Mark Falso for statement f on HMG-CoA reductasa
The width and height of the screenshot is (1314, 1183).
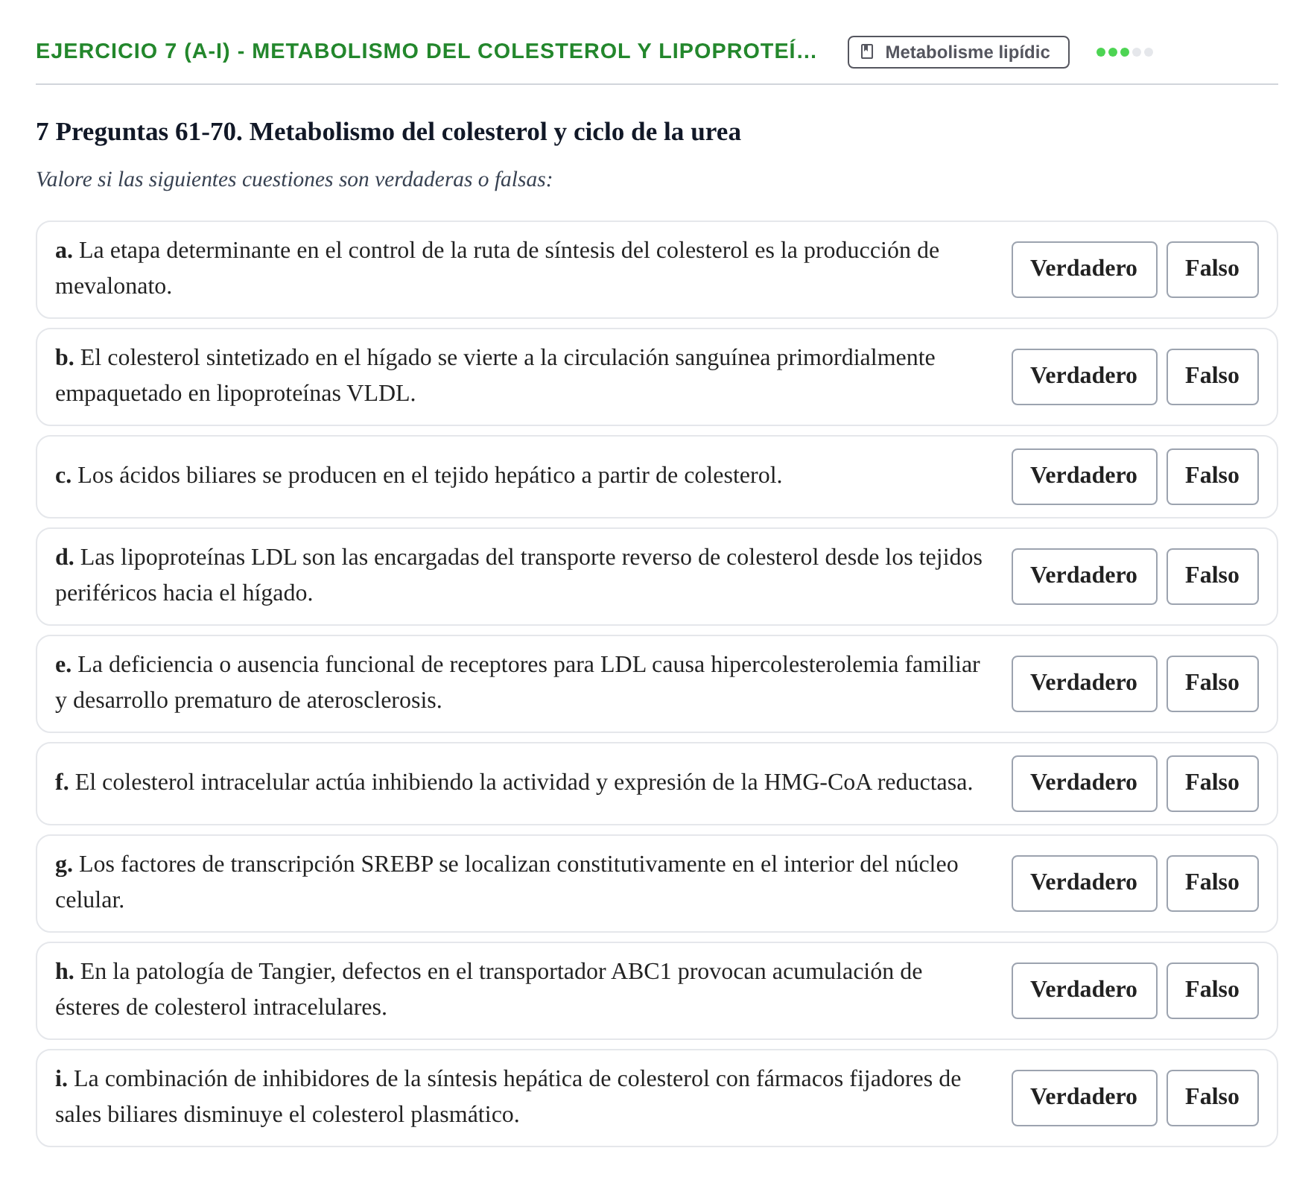1212,783
